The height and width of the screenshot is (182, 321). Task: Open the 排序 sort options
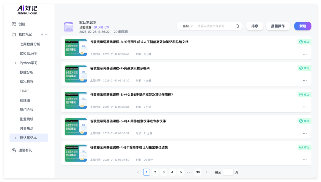(x=255, y=26)
